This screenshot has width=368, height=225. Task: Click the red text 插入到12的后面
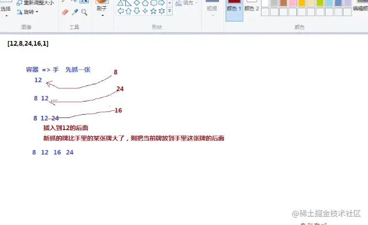[x=66, y=128]
